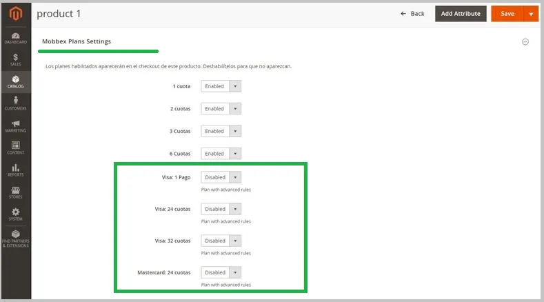Go back using the Back link
The height and width of the screenshot is (302, 544).
click(x=412, y=14)
